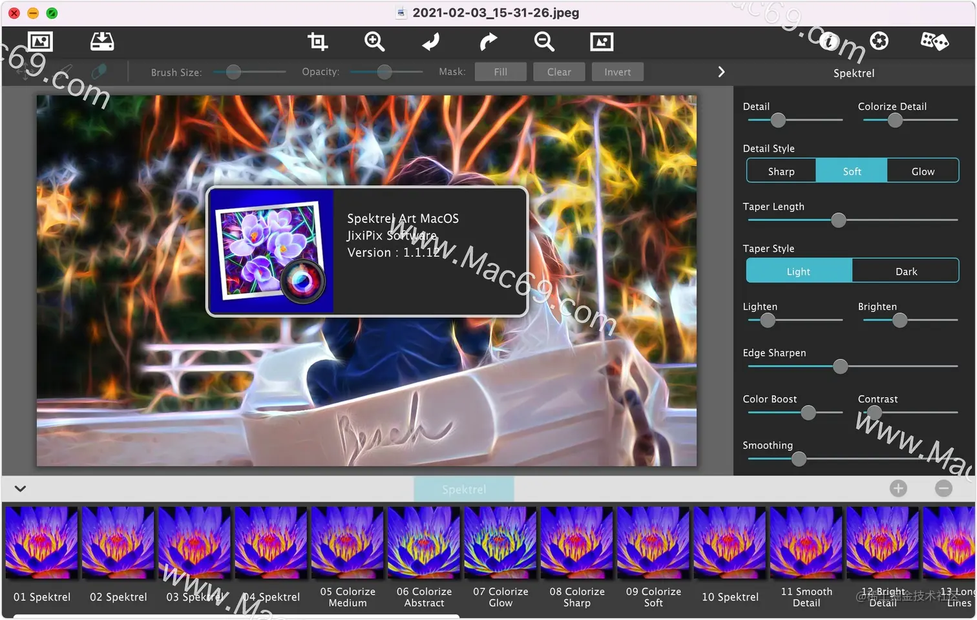
Task: Zoom in with the magnifier plus icon
Action: pyautogui.click(x=374, y=42)
